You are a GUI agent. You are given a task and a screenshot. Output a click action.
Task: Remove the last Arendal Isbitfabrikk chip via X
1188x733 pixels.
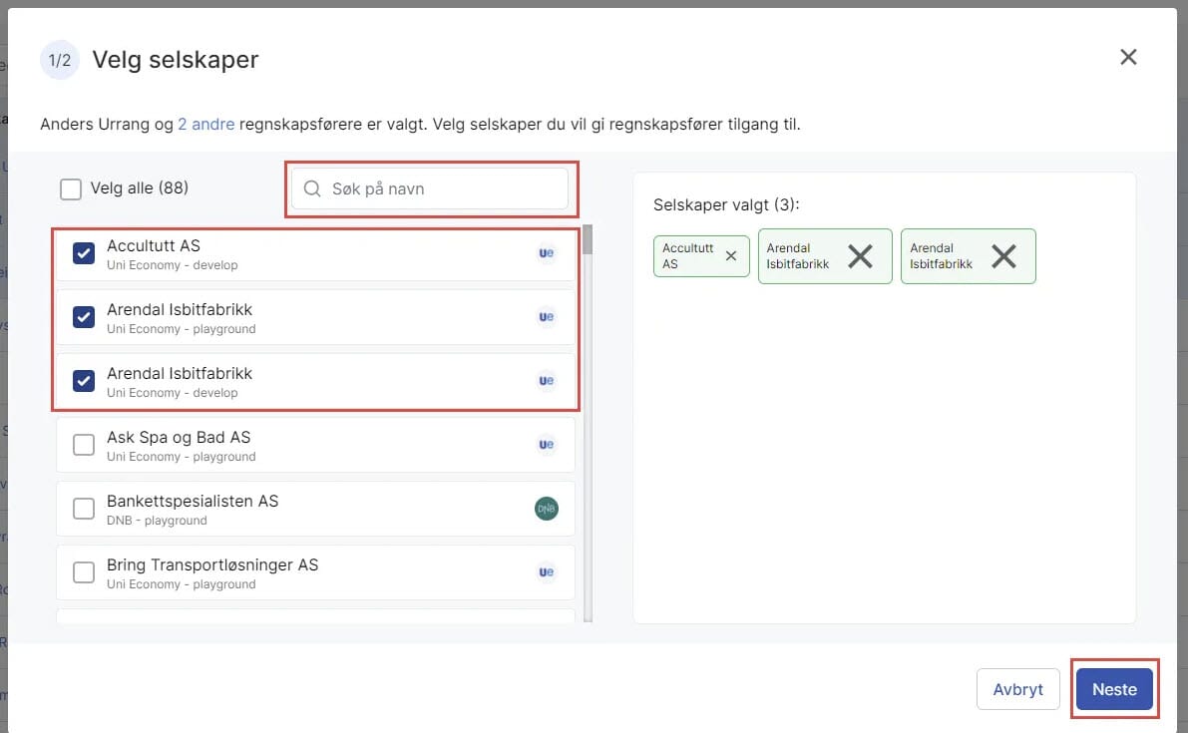click(x=1003, y=256)
